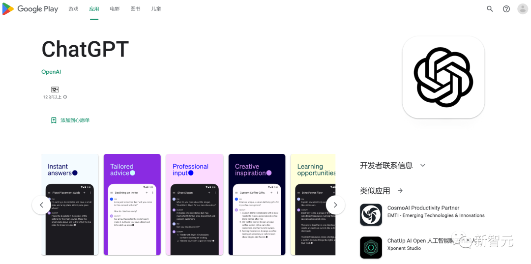Click the info icon beside 12 岁以上

(65, 97)
